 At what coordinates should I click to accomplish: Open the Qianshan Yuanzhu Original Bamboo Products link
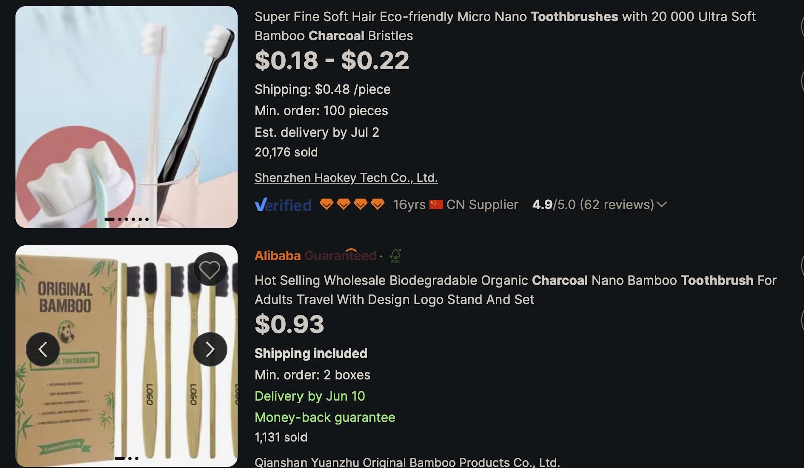click(407, 461)
